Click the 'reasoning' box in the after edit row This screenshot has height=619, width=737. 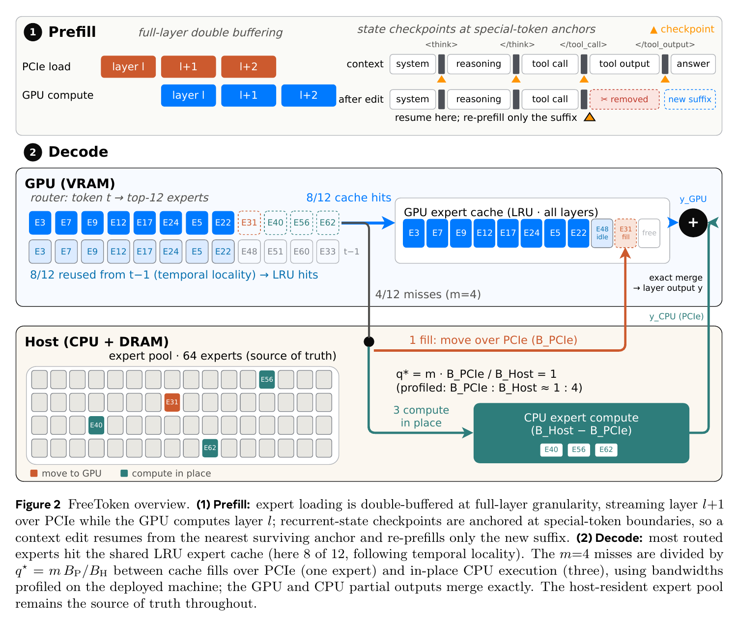click(479, 99)
